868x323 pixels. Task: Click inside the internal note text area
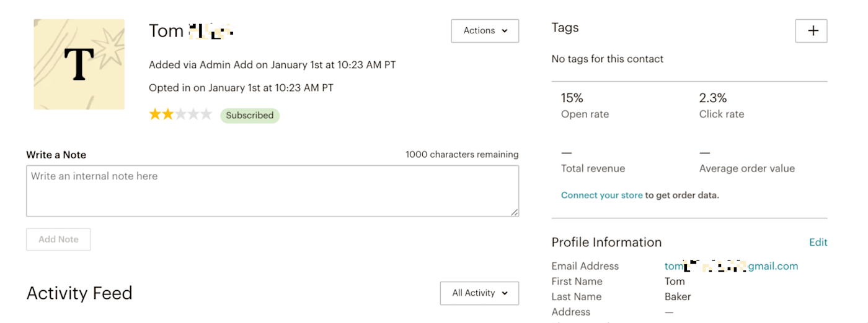[x=272, y=191]
